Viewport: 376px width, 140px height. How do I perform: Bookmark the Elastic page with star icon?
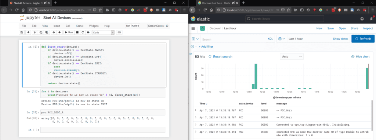[x=289, y=10]
